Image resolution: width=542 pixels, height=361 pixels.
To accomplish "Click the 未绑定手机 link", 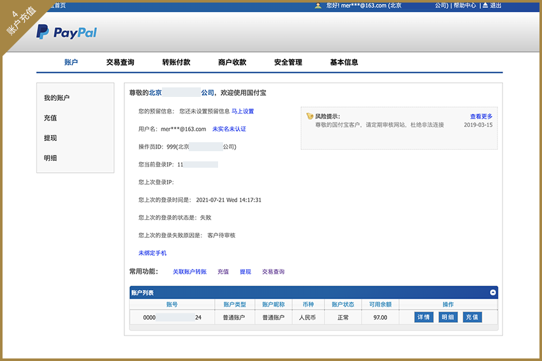I will pyautogui.click(x=152, y=253).
